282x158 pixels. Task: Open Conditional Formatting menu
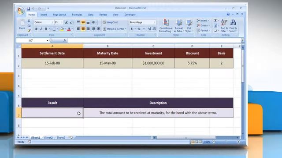tap(166, 26)
